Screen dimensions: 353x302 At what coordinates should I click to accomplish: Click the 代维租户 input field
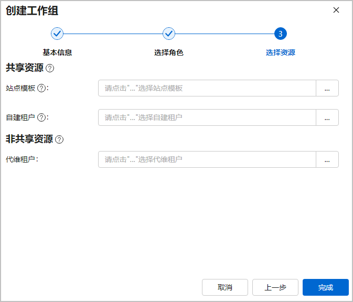[x=207, y=159]
